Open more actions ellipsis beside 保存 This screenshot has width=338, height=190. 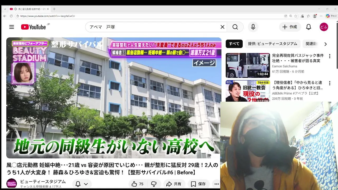click(x=217, y=184)
